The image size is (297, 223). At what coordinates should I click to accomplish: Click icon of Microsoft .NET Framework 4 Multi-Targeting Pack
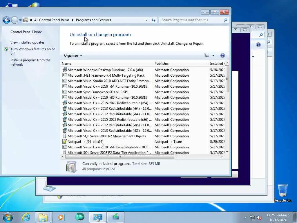(x=65, y=75)
